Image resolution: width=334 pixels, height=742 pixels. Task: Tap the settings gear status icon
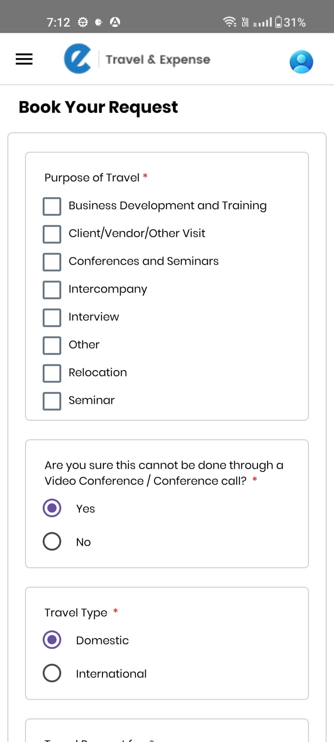(83, 22)
